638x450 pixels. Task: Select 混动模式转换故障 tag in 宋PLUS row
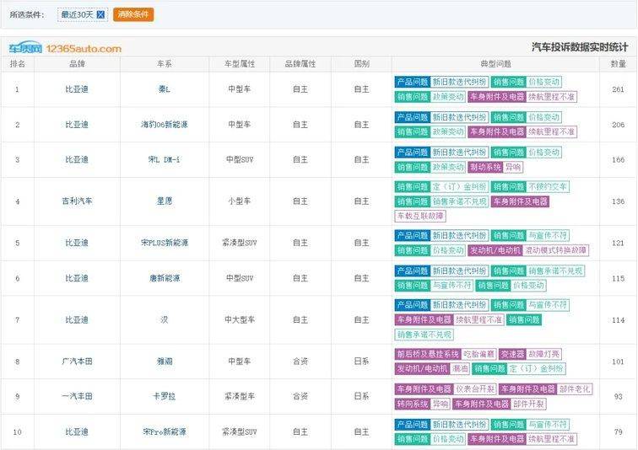555,250
